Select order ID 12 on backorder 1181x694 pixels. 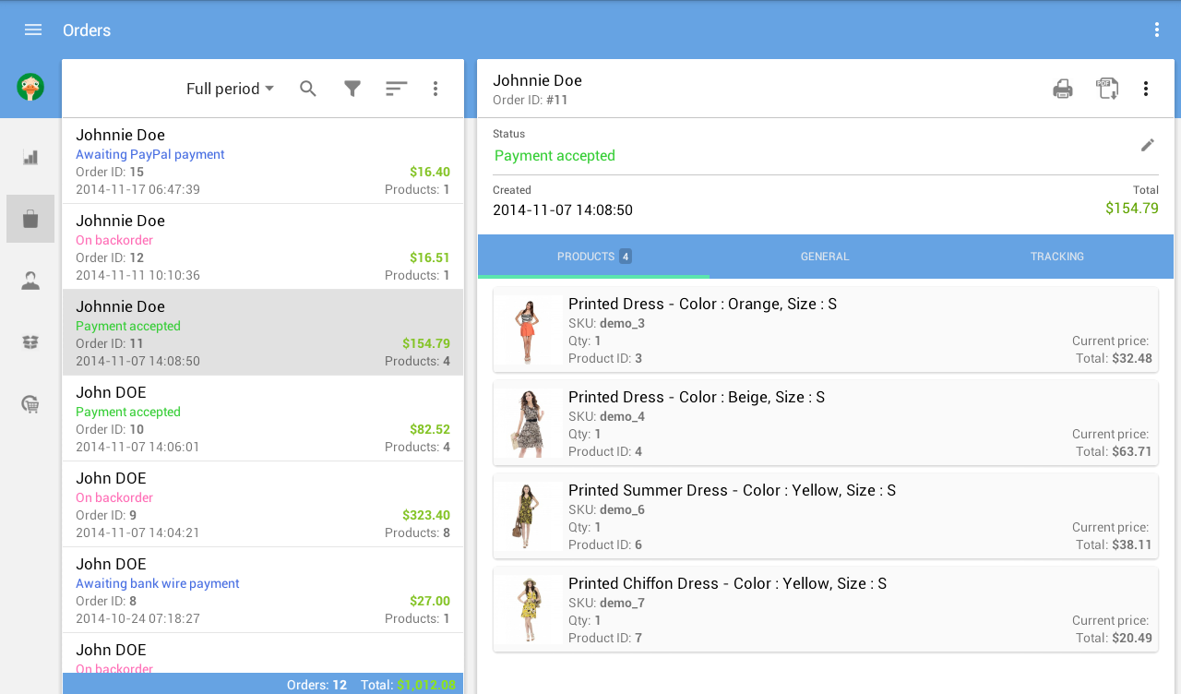coord(263,247)
